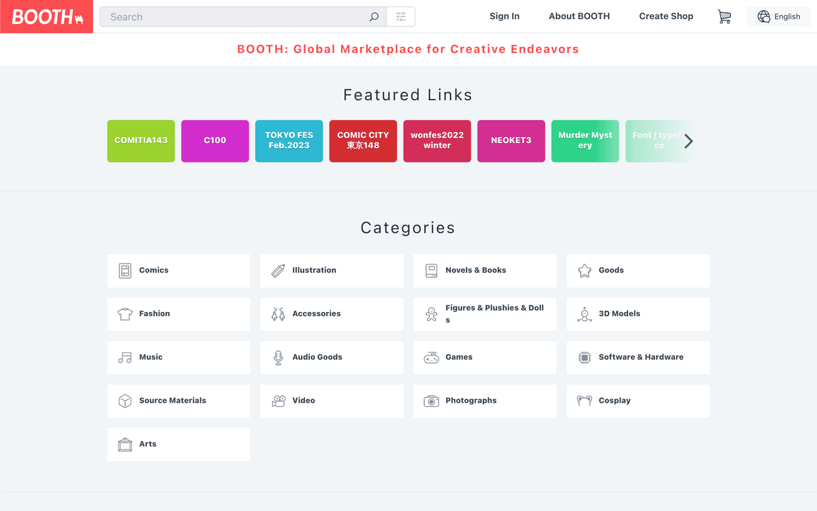Click the Fashion t-shirt icon
This screenshot has width=817, height=511.
click(125, 314)
